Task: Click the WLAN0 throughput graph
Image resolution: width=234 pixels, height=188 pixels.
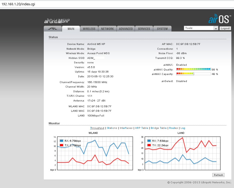Action: pos(95,153)
